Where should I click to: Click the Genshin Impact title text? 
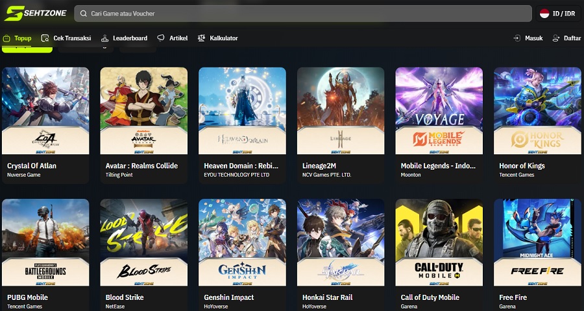(228, 297)
